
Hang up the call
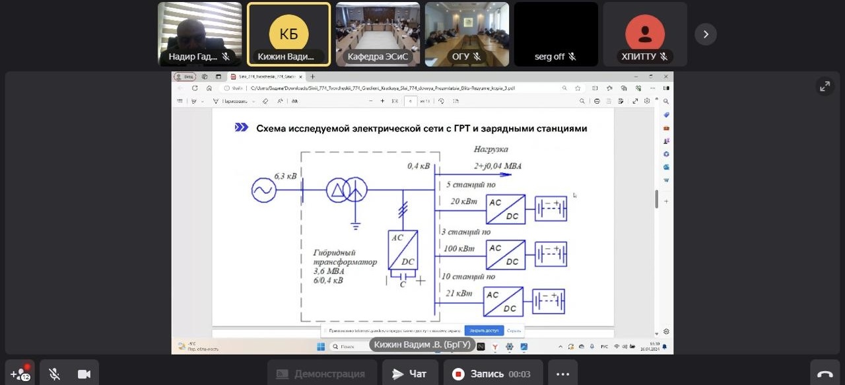825,374
